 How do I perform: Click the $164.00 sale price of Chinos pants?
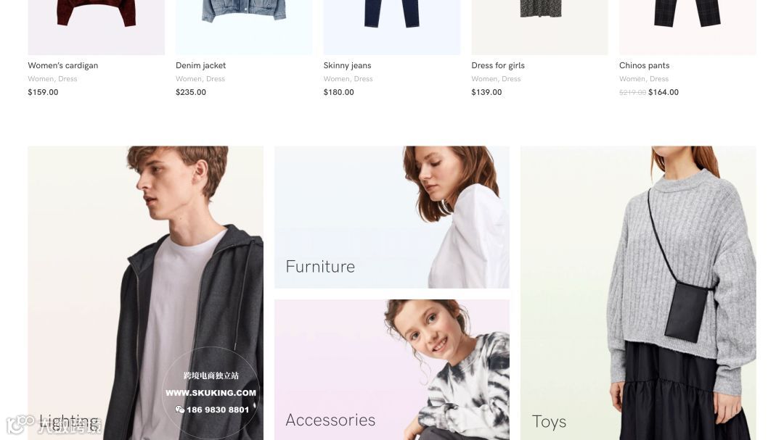point(663,92)
